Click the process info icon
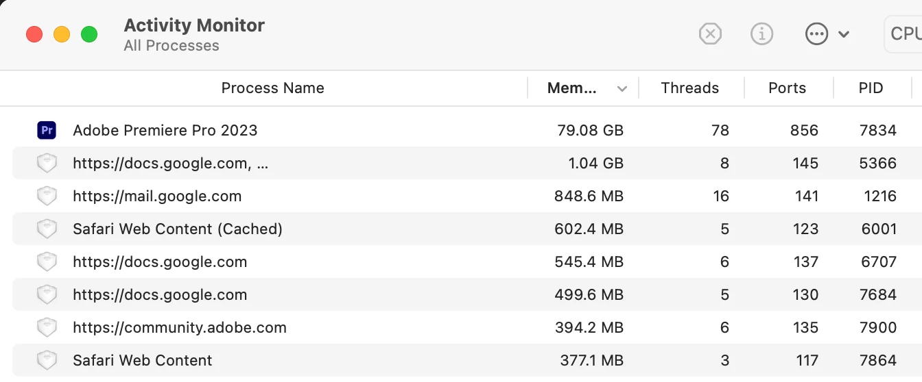 pos(761,34)
